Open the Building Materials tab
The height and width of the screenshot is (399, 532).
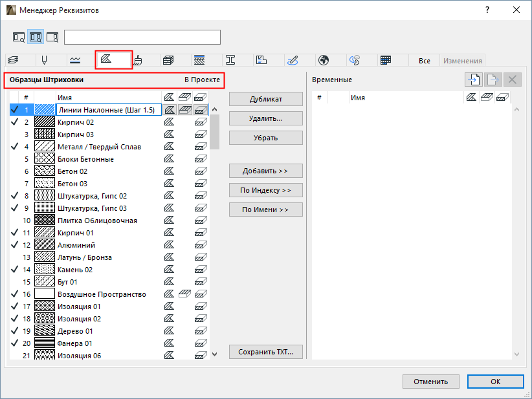click(168, 60)
